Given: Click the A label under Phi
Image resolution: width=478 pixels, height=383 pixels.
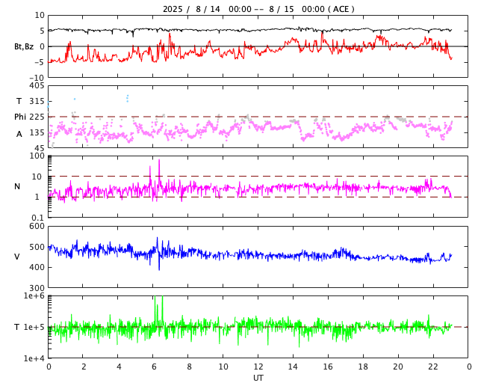Looking at the screenshot, I should click(x=19, y=134).
